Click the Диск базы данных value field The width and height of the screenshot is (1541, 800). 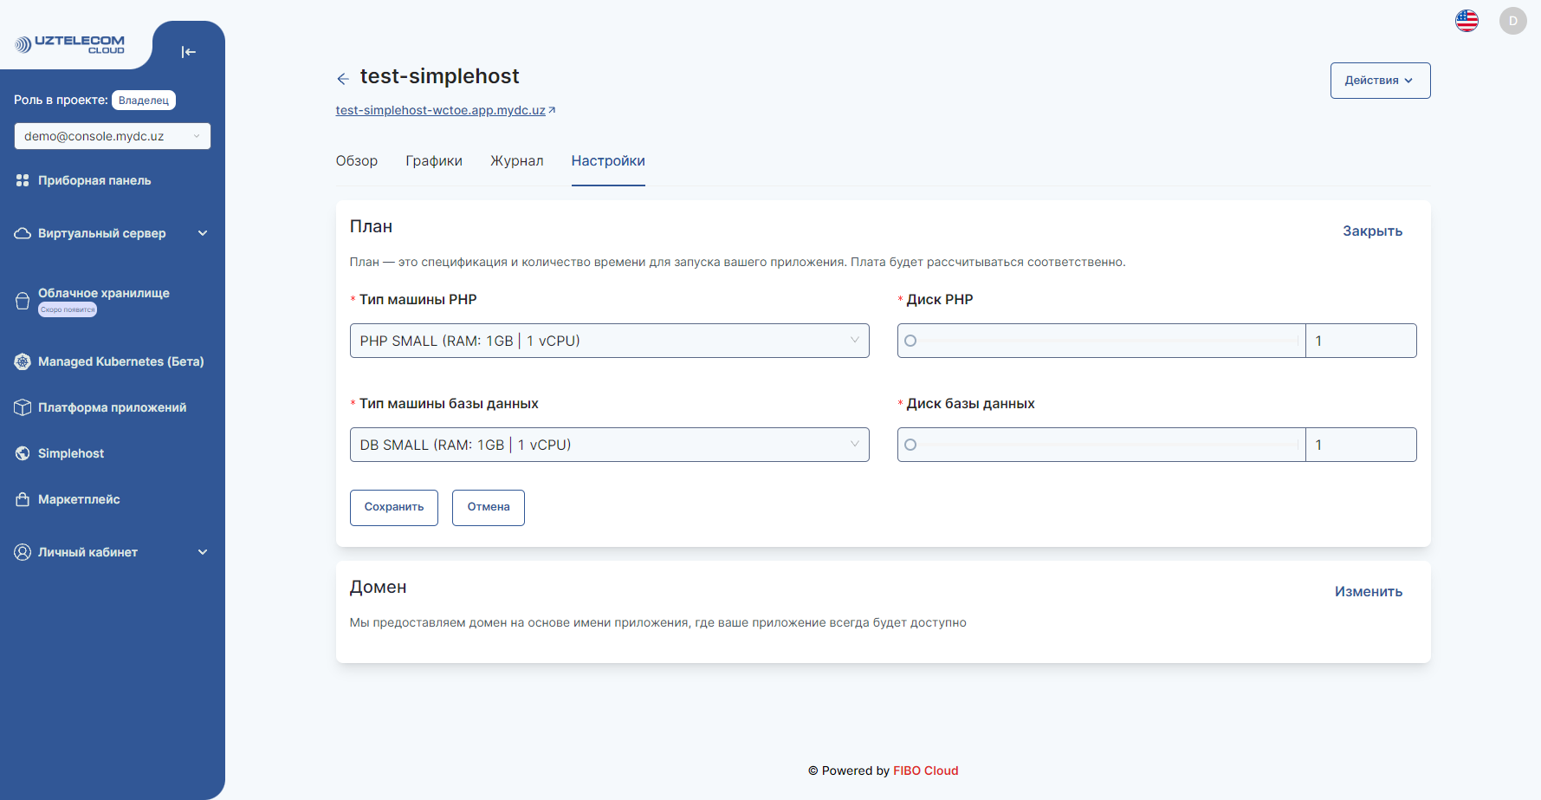coord(1361,445)
